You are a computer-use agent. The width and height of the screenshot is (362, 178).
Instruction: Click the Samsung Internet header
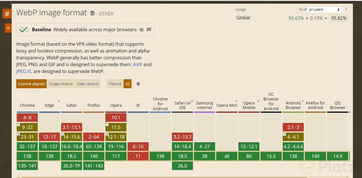(x=205, y=105)
